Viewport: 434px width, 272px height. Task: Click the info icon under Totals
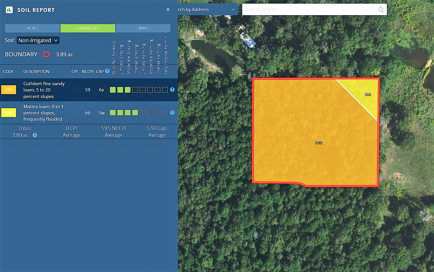[35, 135]
